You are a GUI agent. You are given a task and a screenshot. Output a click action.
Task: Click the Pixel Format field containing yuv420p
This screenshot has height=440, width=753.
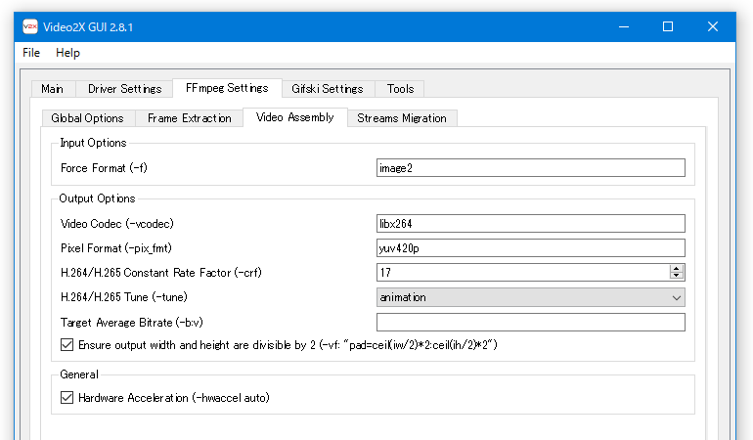click(x=531, y=248)
